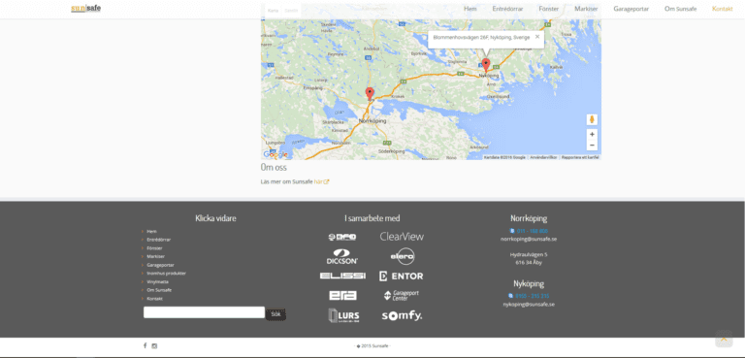The width and height of the screenshot is (745, 358).
Task: Open Fönster in top navigation
Action: point(549,9)
